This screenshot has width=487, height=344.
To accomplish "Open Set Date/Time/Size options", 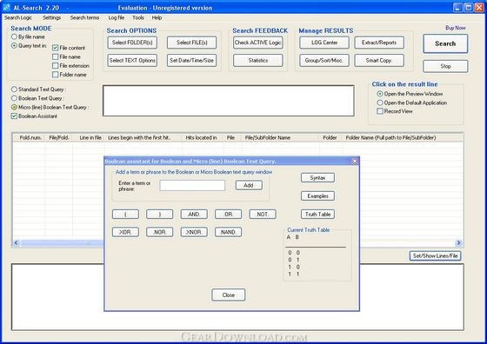I will click(191, 61).
